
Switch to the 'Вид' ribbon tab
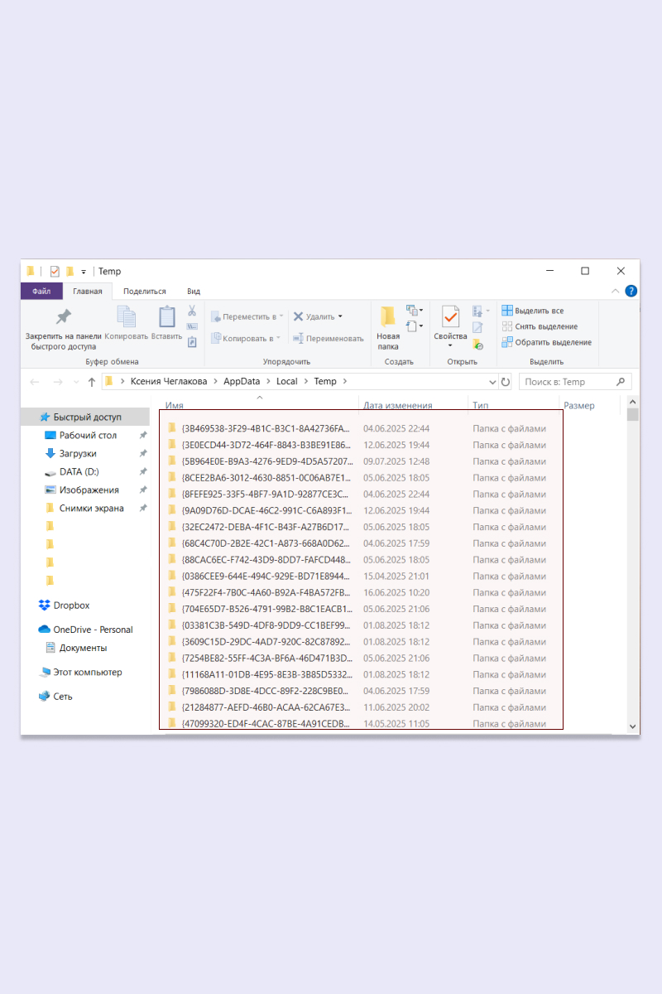click(193, 291)
